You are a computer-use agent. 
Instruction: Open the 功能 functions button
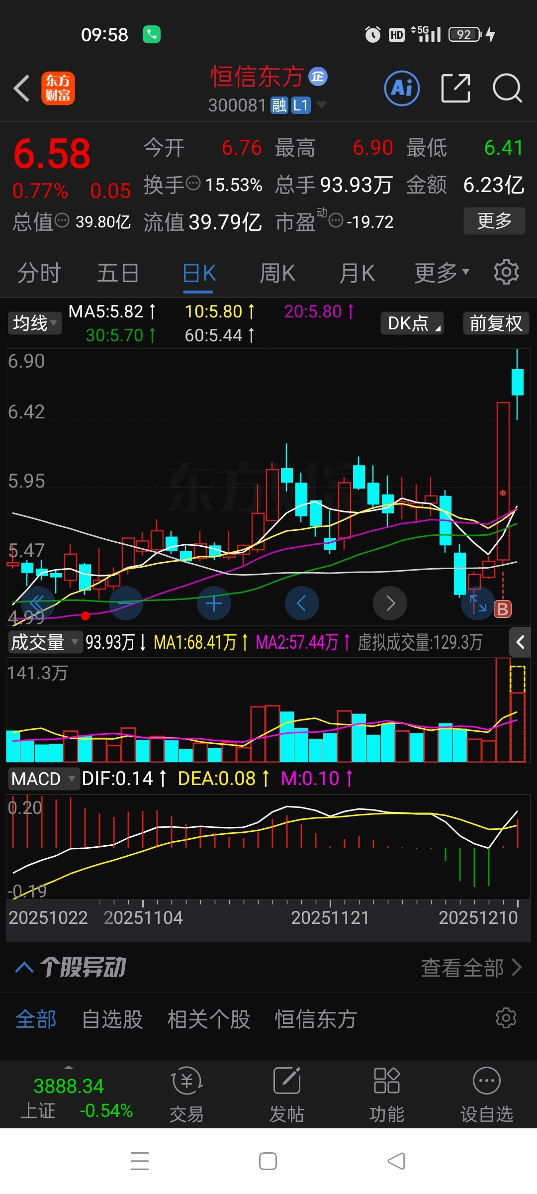point(387,1095)
